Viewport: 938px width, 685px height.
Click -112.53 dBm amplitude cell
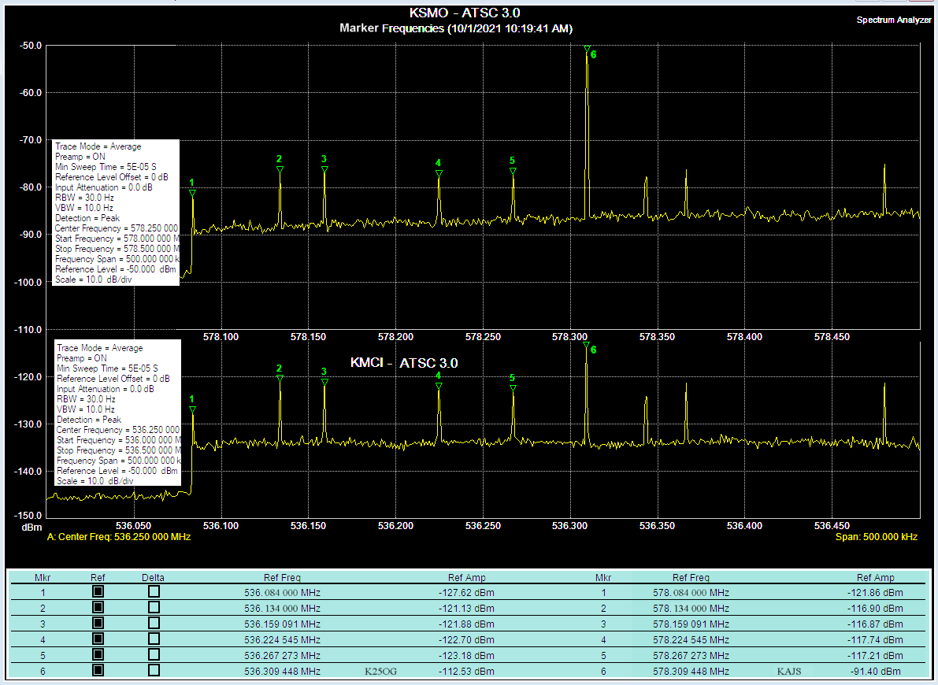coord(466,672)
